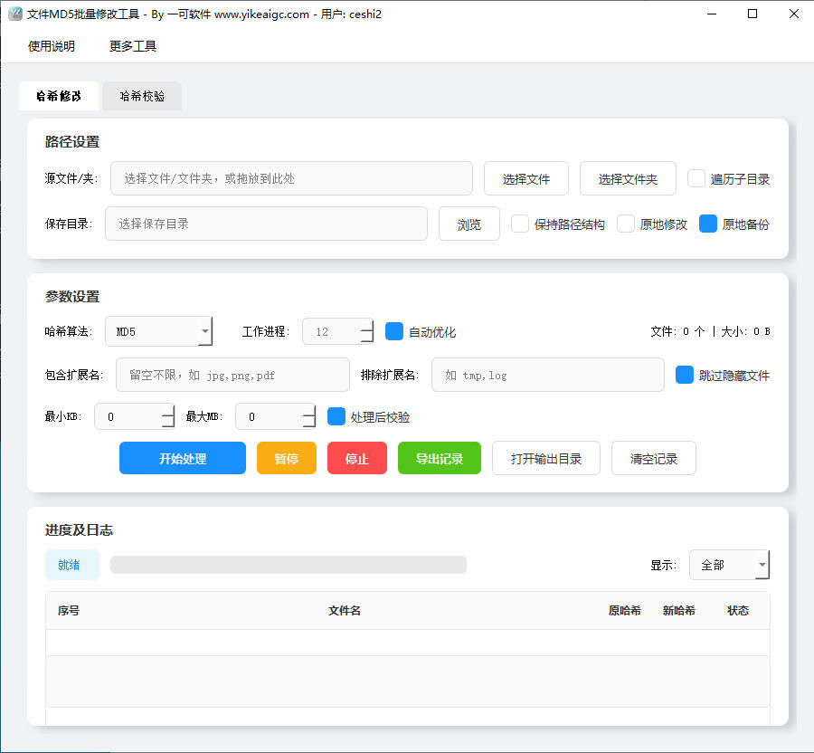Viewport: 814px width, 753px height.
Task: Enable the 保持路径结构 checkbox
Action: (520, 224)
